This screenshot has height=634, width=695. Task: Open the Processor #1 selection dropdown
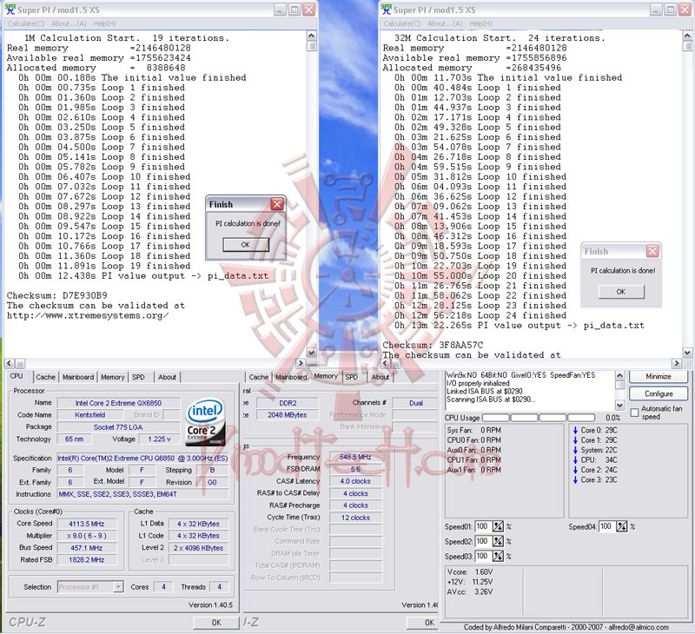pyautogui.click(x=118, y=586)
